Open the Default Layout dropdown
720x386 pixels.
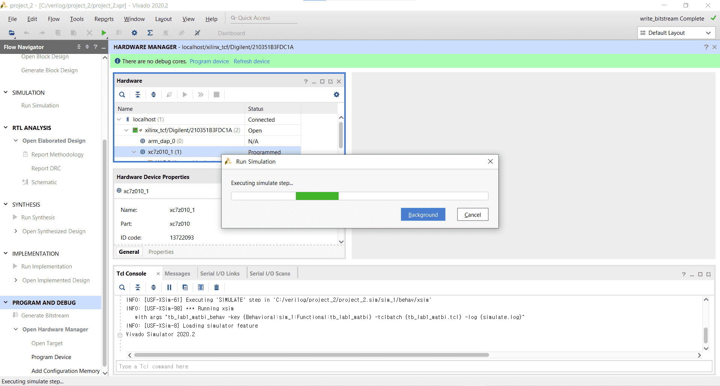pos(676,33)
